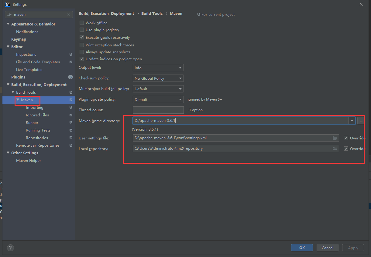Collapse the Appearance & Behavior section

coord(8,24)
